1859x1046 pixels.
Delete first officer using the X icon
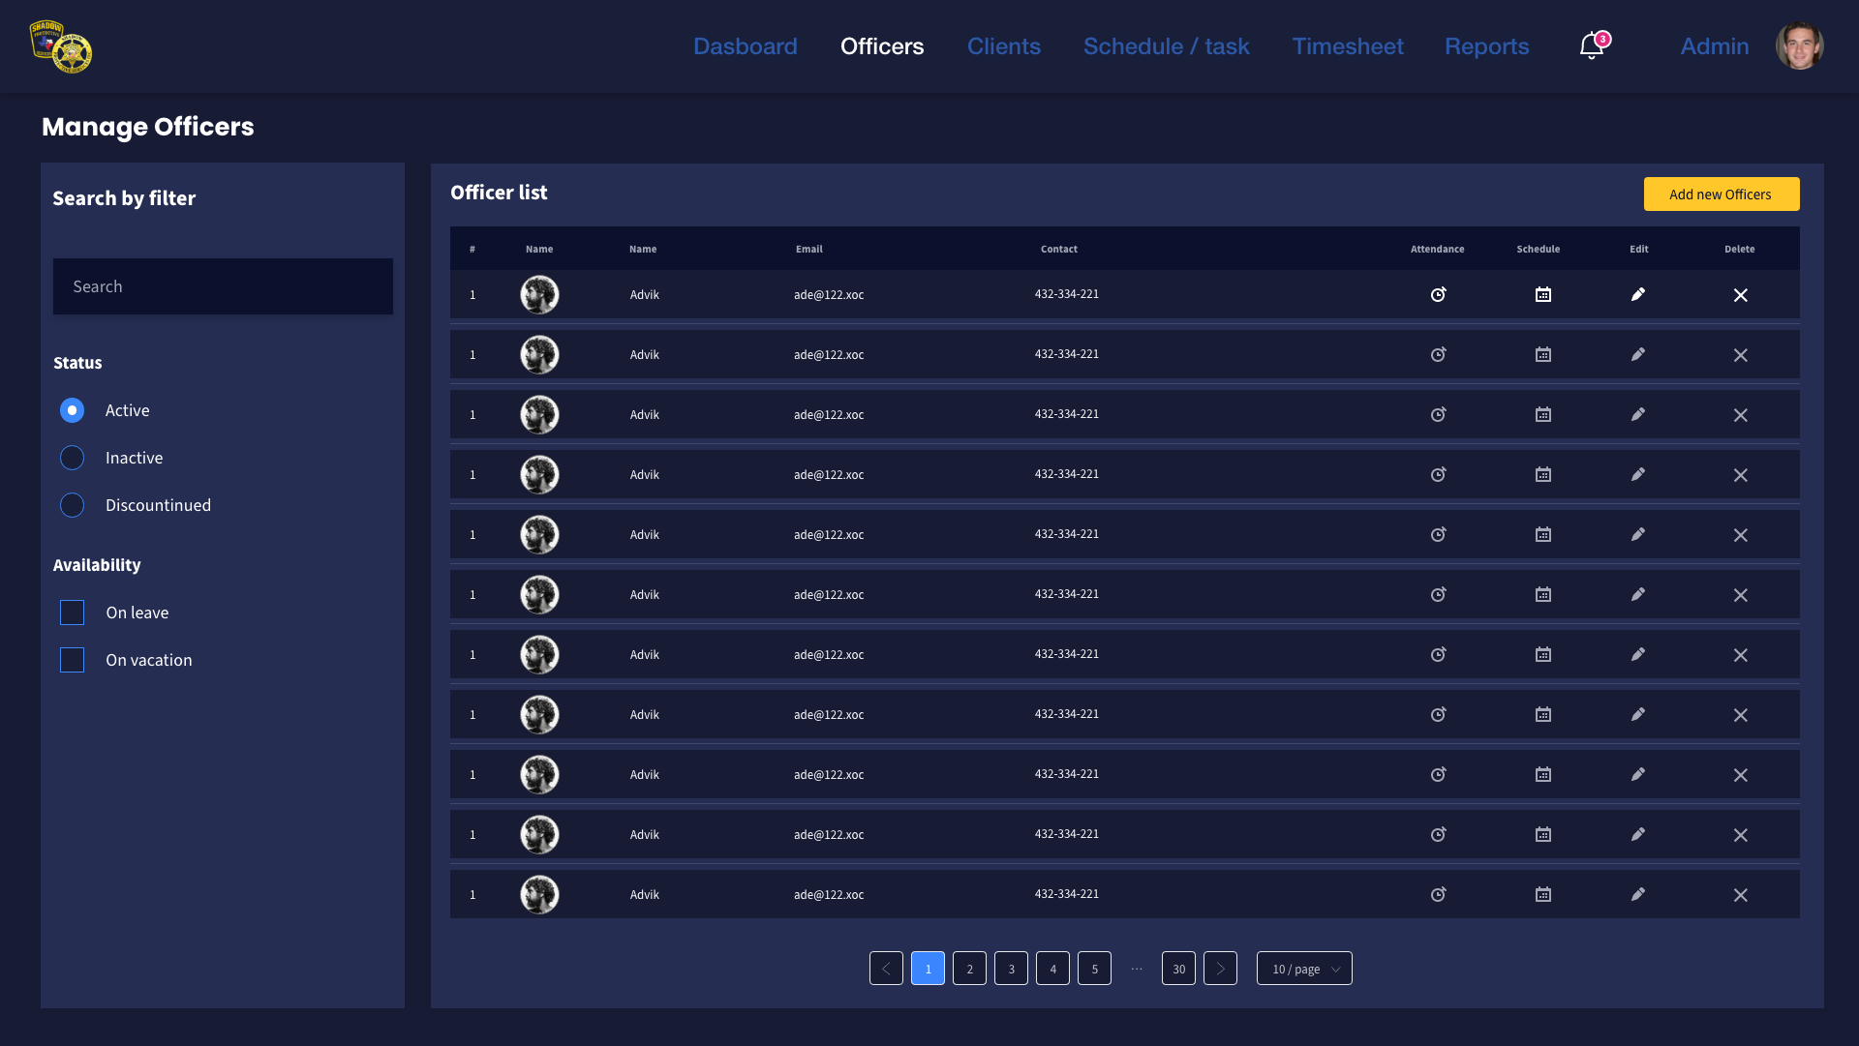pyautogui.click(x=1740, y=295)
